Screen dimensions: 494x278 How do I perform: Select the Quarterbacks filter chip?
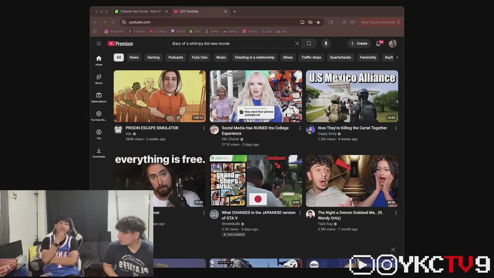(340, 58)
